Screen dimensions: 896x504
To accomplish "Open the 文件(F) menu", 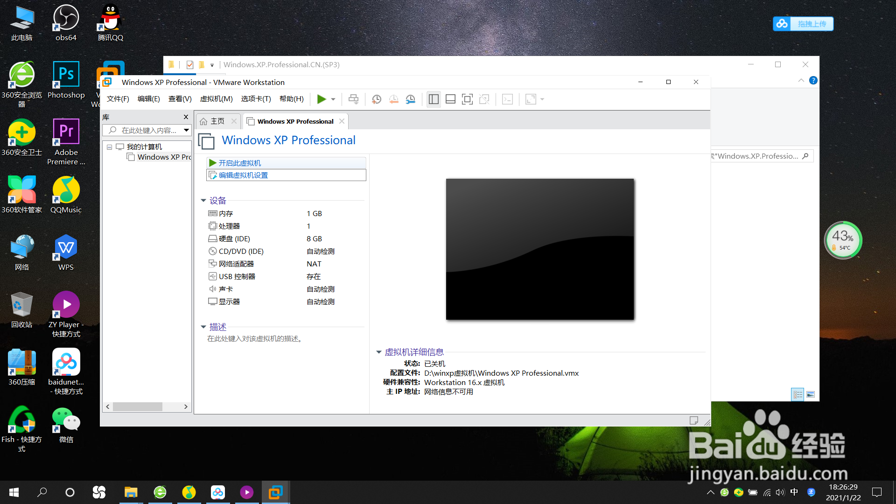I will click(118, 99).
